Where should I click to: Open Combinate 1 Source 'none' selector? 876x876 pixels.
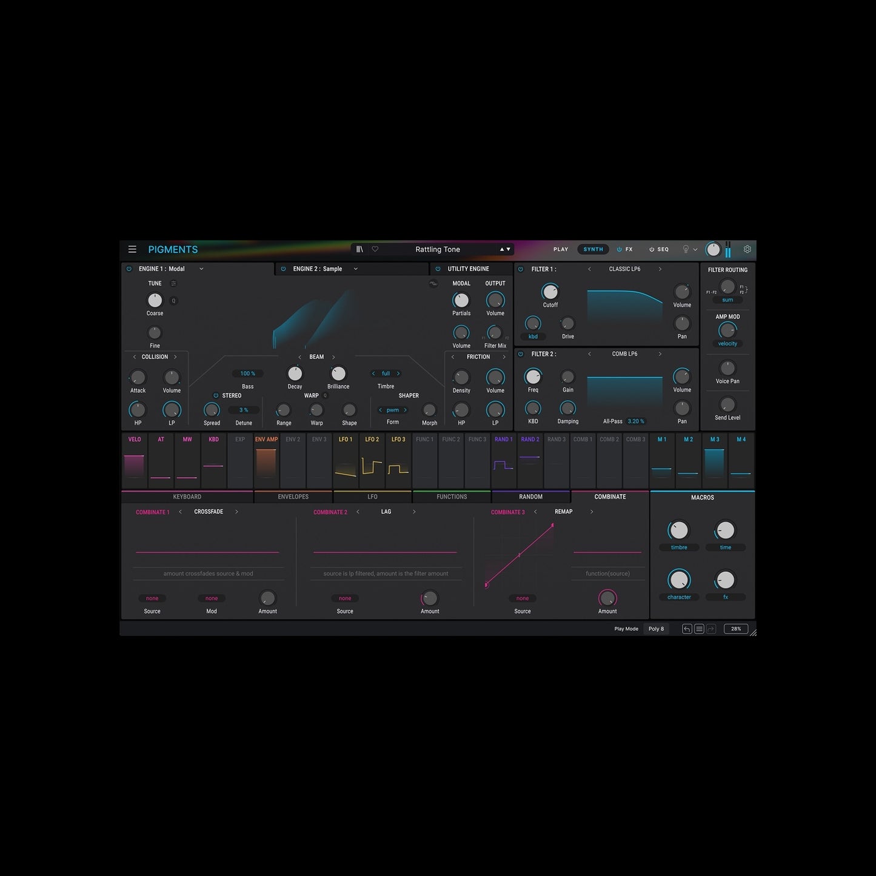click(x=152, y=598)
